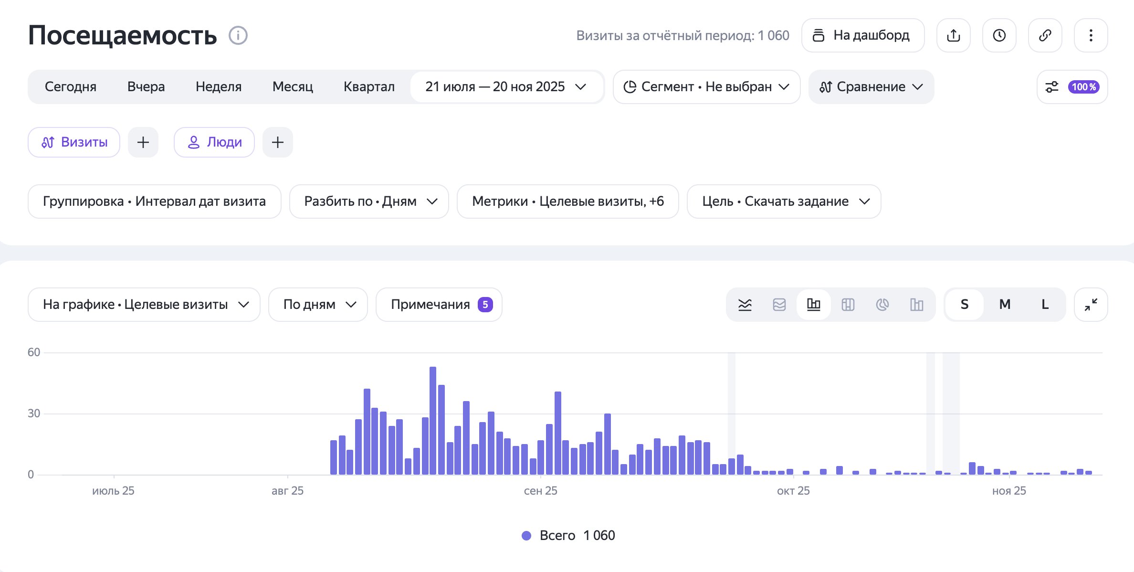Select the pie chart view icon
The height and width of the screenshot is (572, 1134).
tap(882, 305)
